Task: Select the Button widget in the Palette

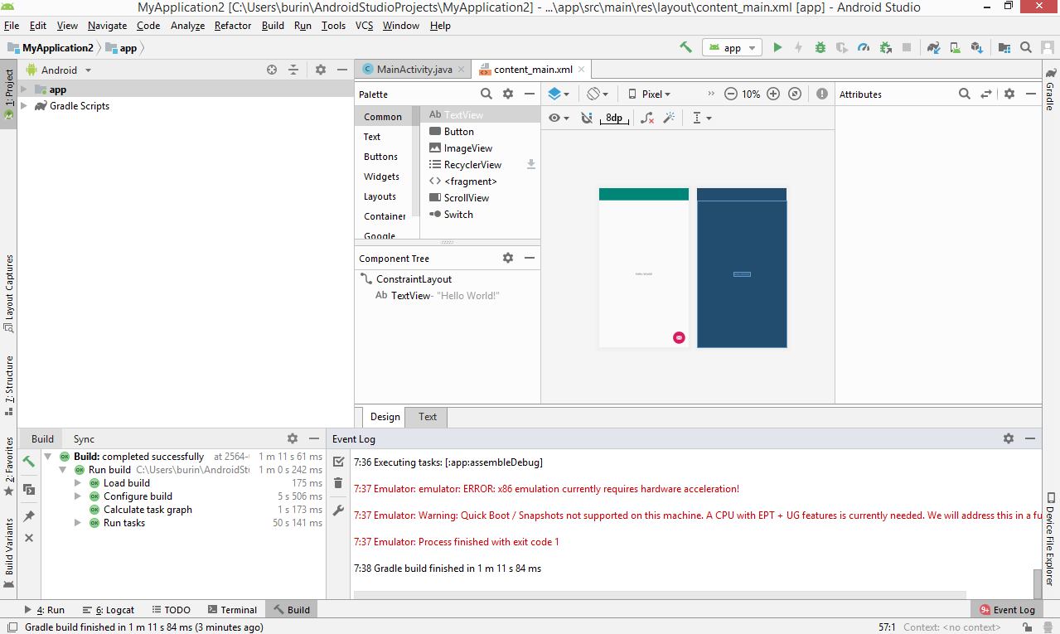Action: pyautogui.click(x=458, y=132)
